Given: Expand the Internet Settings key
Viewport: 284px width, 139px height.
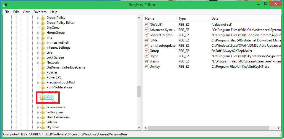Looking at the screenshot, I should coord(38,48).
